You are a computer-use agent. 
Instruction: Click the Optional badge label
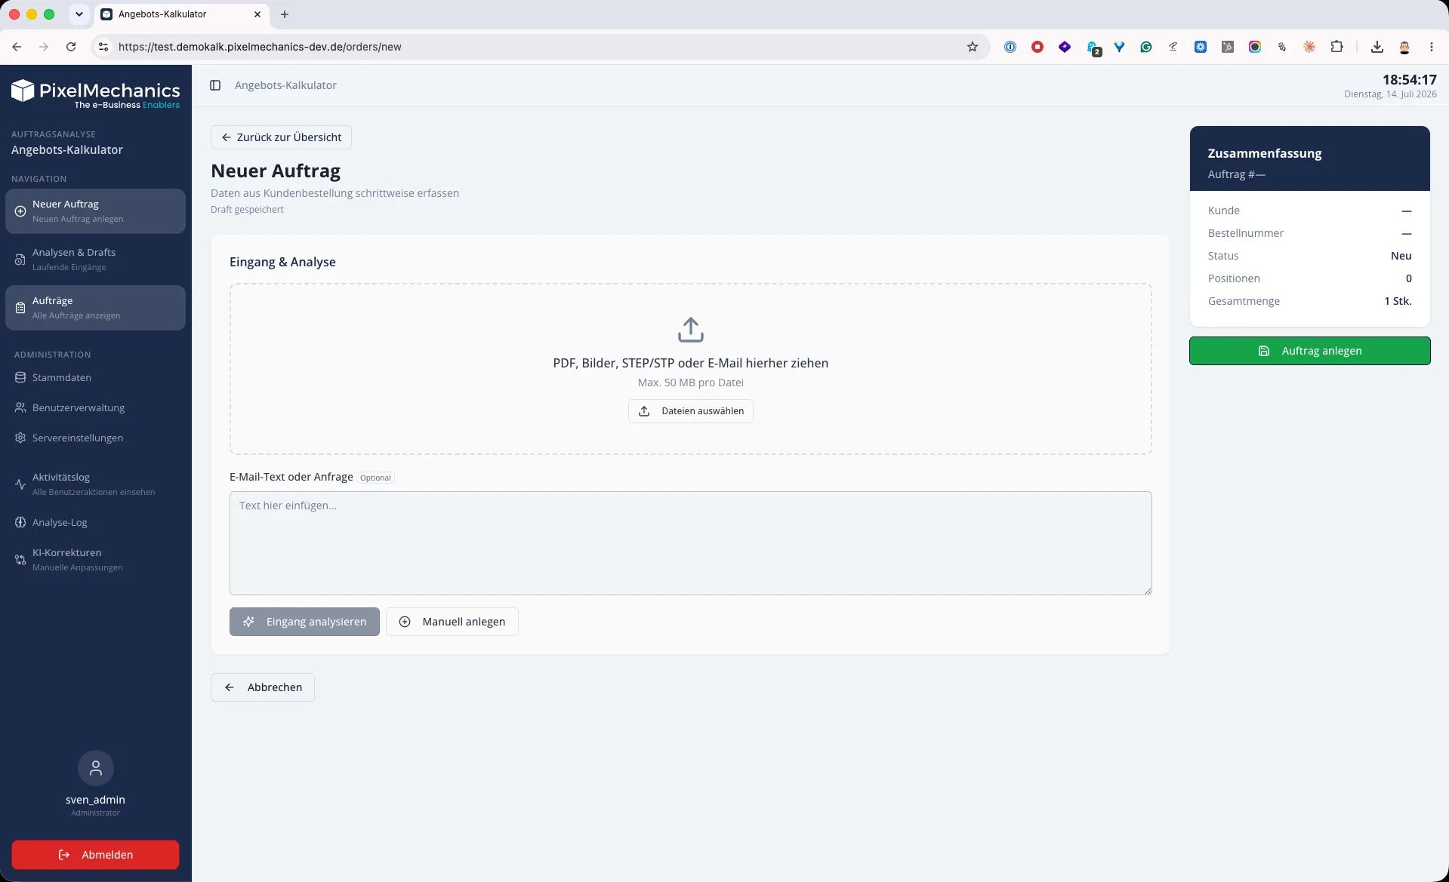point(375,478)
